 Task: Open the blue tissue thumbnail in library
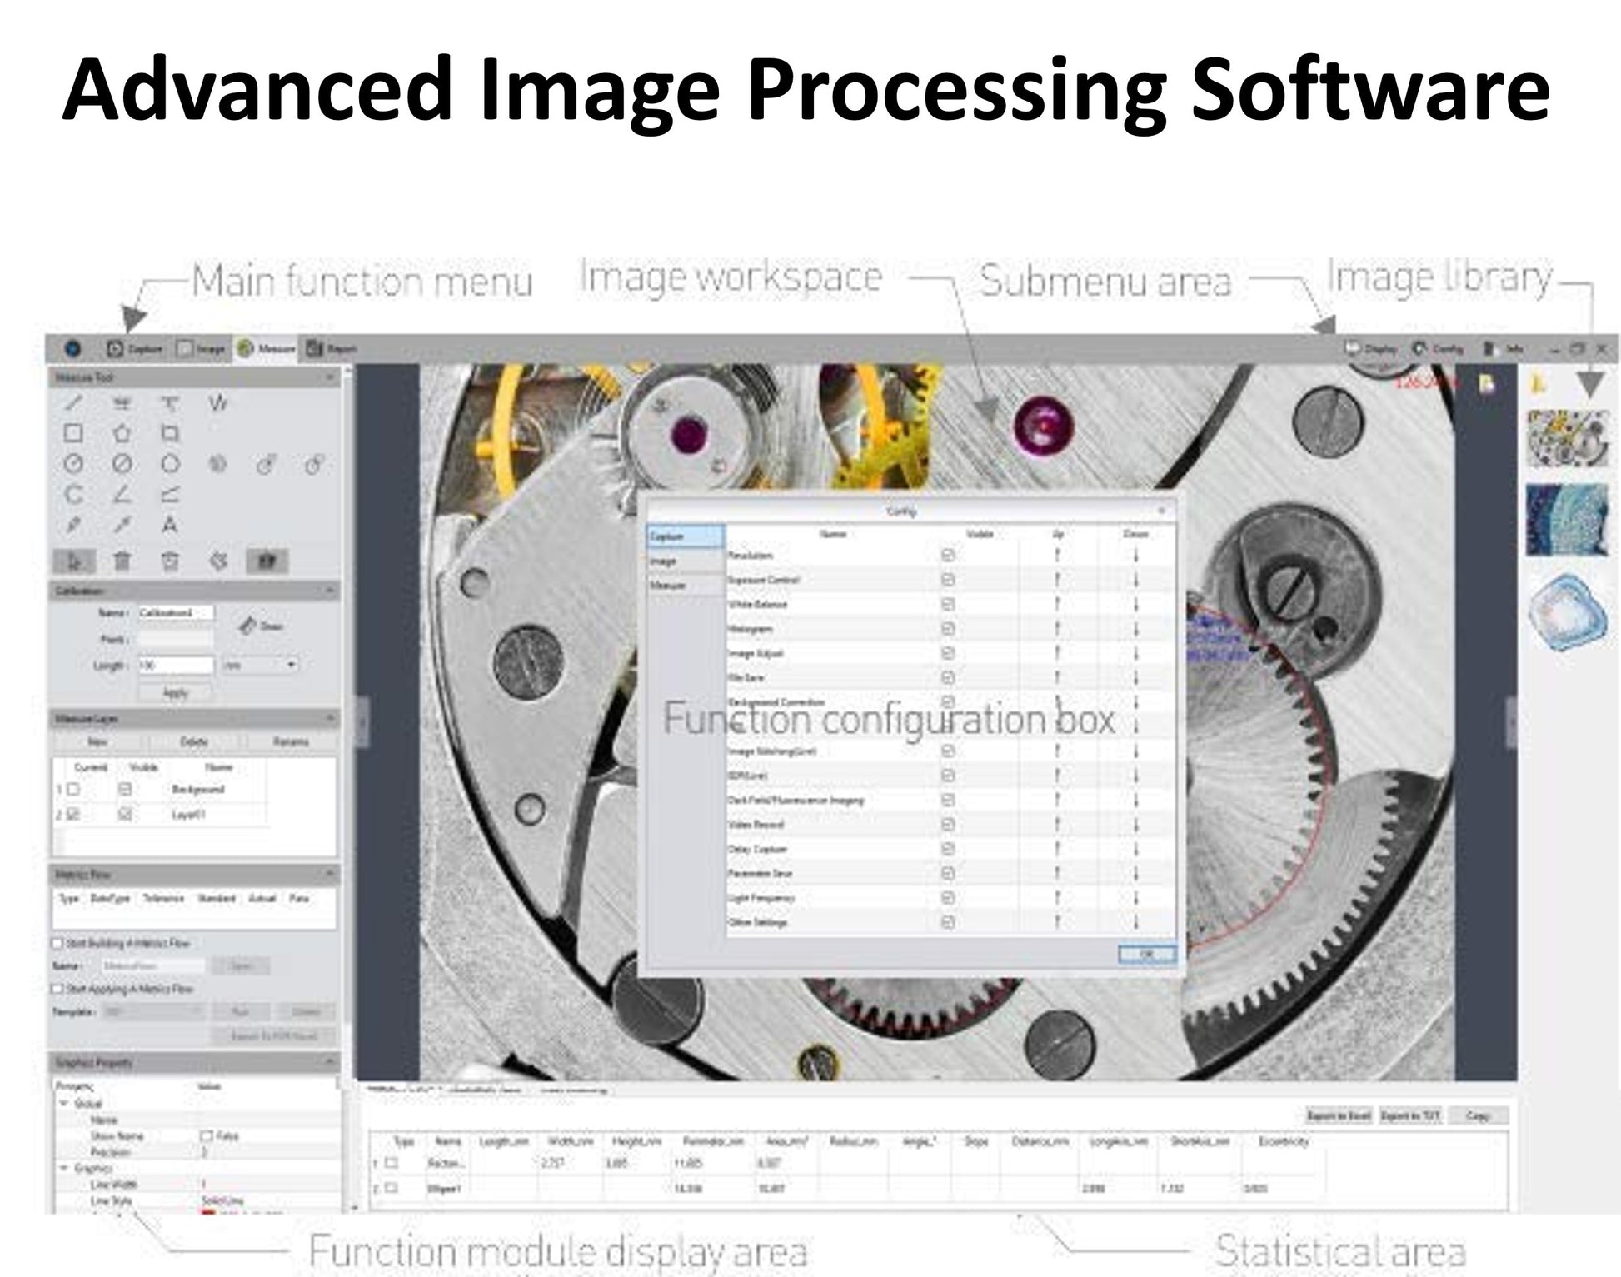(1567, 521)
